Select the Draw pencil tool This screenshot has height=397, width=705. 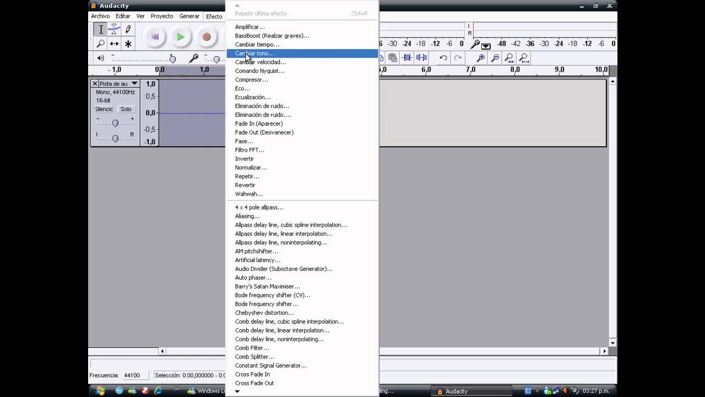(128, 29)
